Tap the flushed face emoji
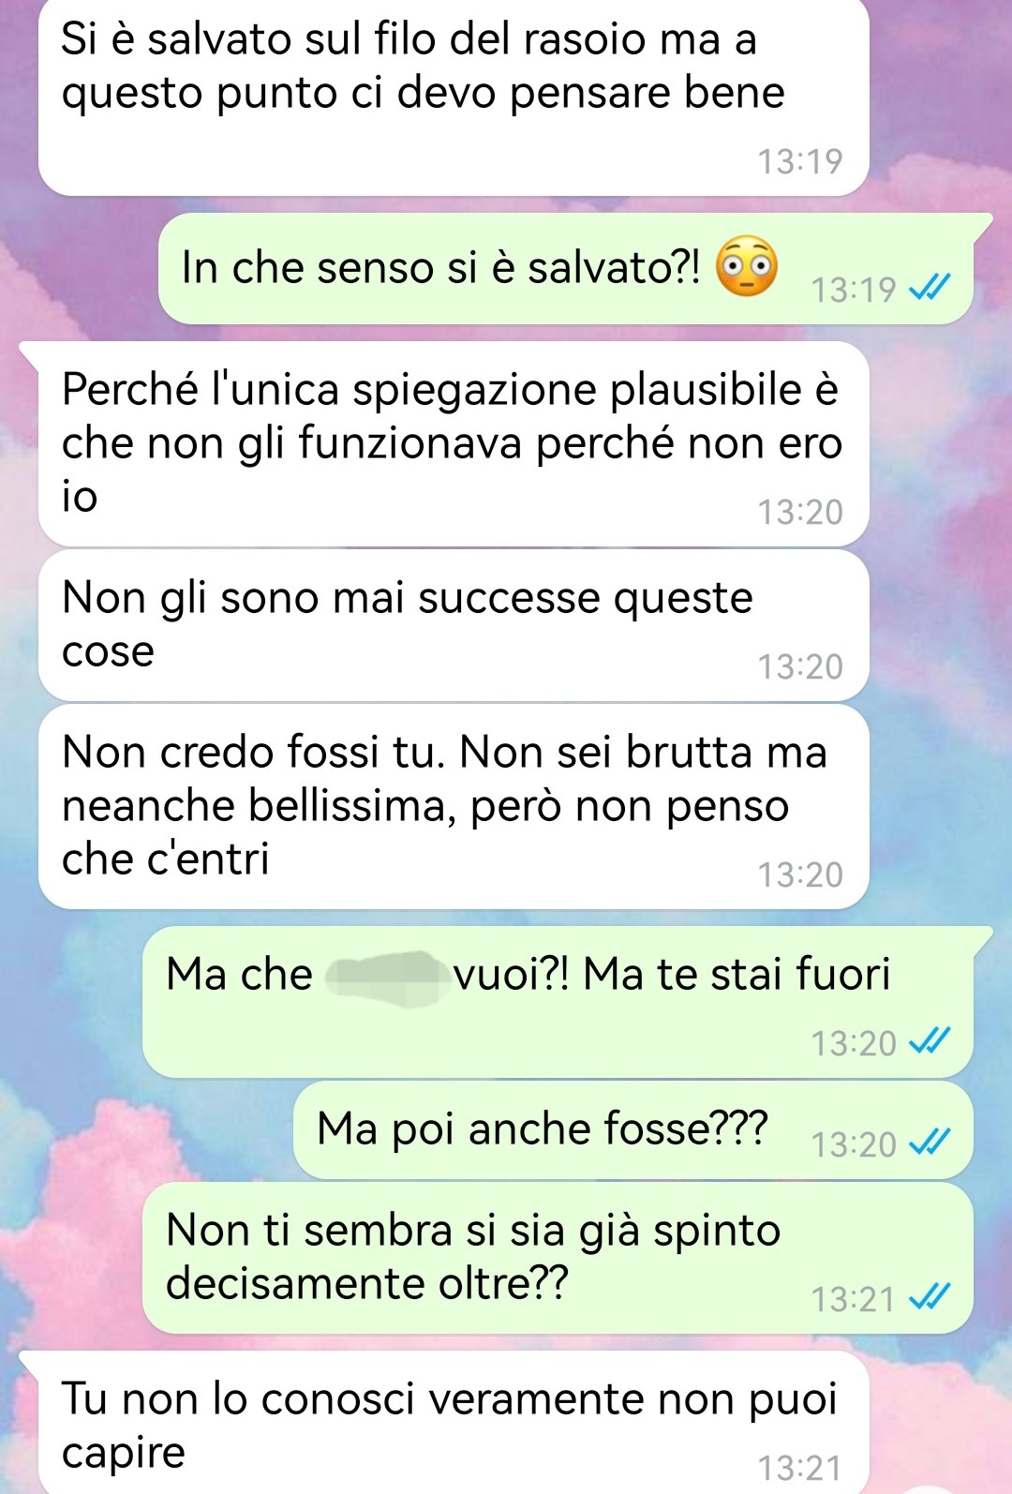The height and width of the screenshot is (1494, 1012). coord(747,267)
